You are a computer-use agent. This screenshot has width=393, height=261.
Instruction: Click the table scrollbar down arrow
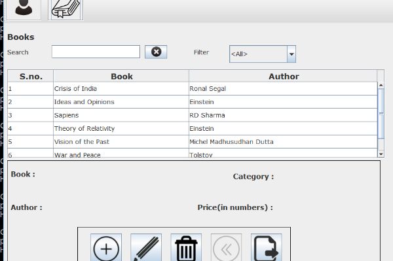(x=381, y=154)
